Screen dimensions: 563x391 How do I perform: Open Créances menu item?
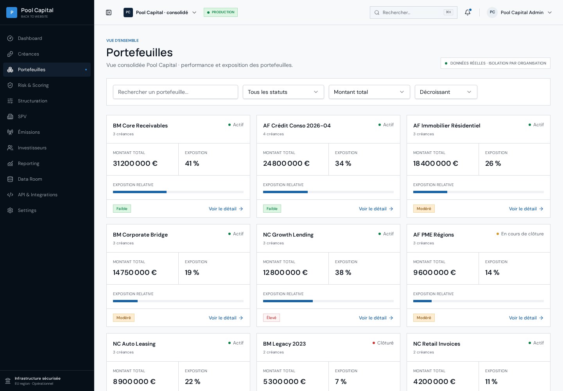point(47,54)
